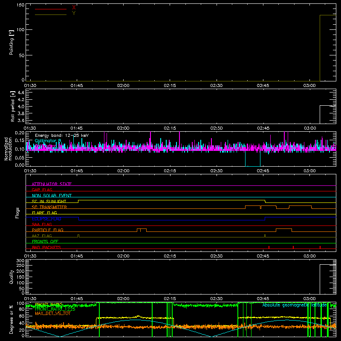The image size is (341, 341).
Task: Click the green FRONT_RATIO_1225 legend label
Action: tap(55, 309)
